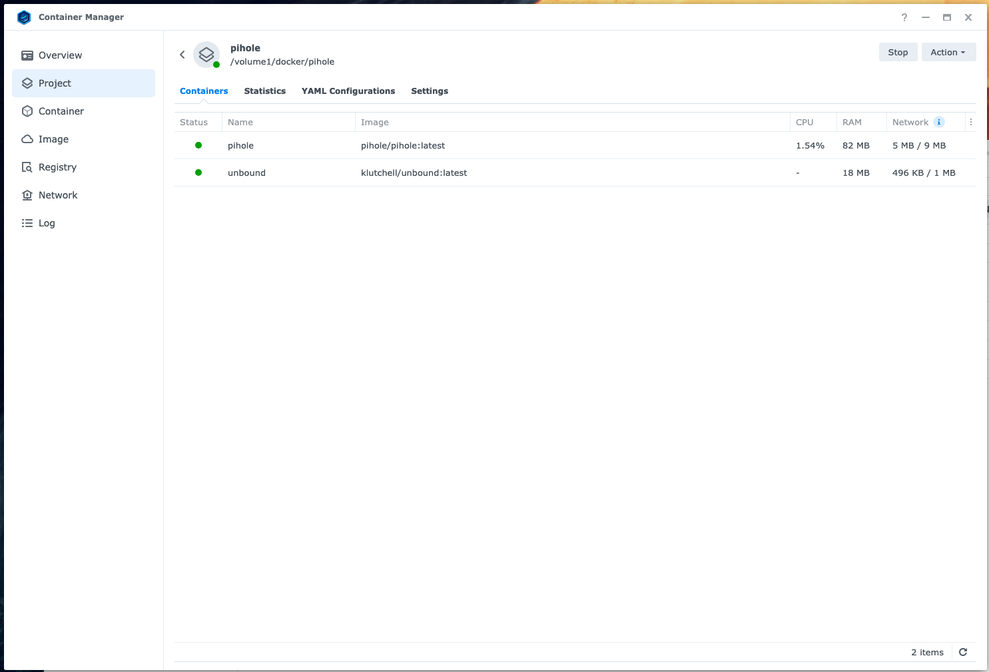Click the Log list icon in sidebar

(27, 223)
